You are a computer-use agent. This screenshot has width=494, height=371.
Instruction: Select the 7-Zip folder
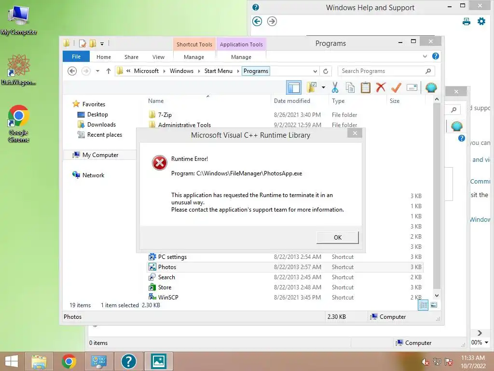click(x=165, y=115)
